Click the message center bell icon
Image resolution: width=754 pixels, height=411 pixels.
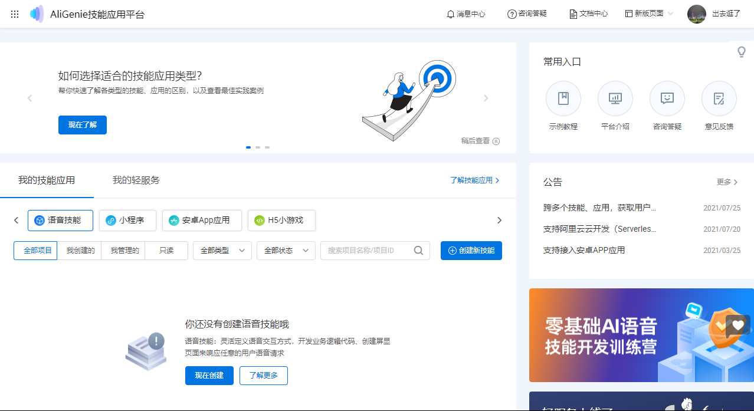[x=451, y=14]
